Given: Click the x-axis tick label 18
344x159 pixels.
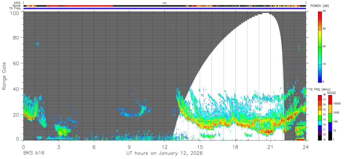Looking at the screenshot, I should click(235, 147).
